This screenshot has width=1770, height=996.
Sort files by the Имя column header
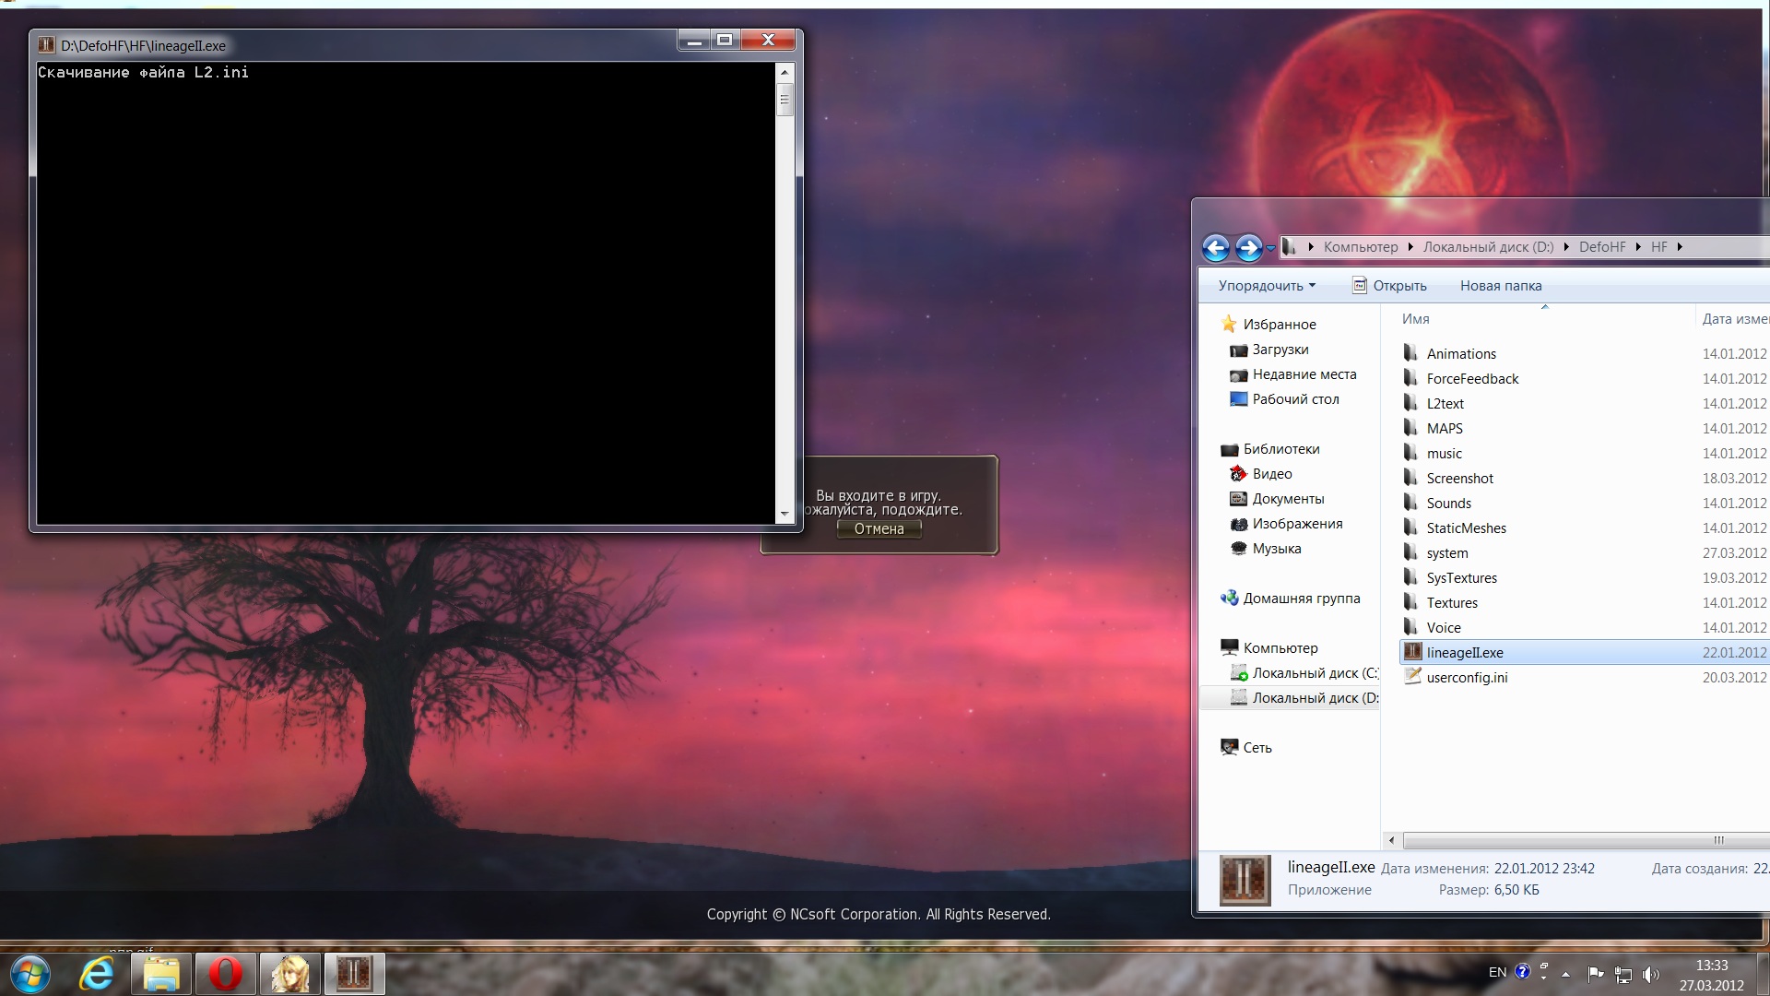point(1416,319)
